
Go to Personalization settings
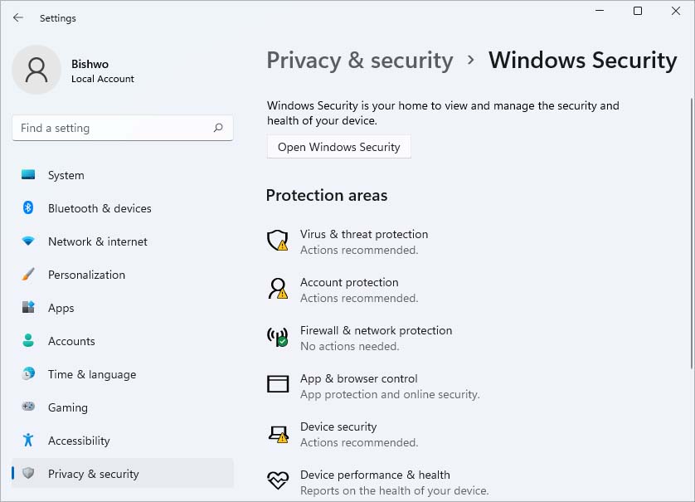(x=86, y=275)
